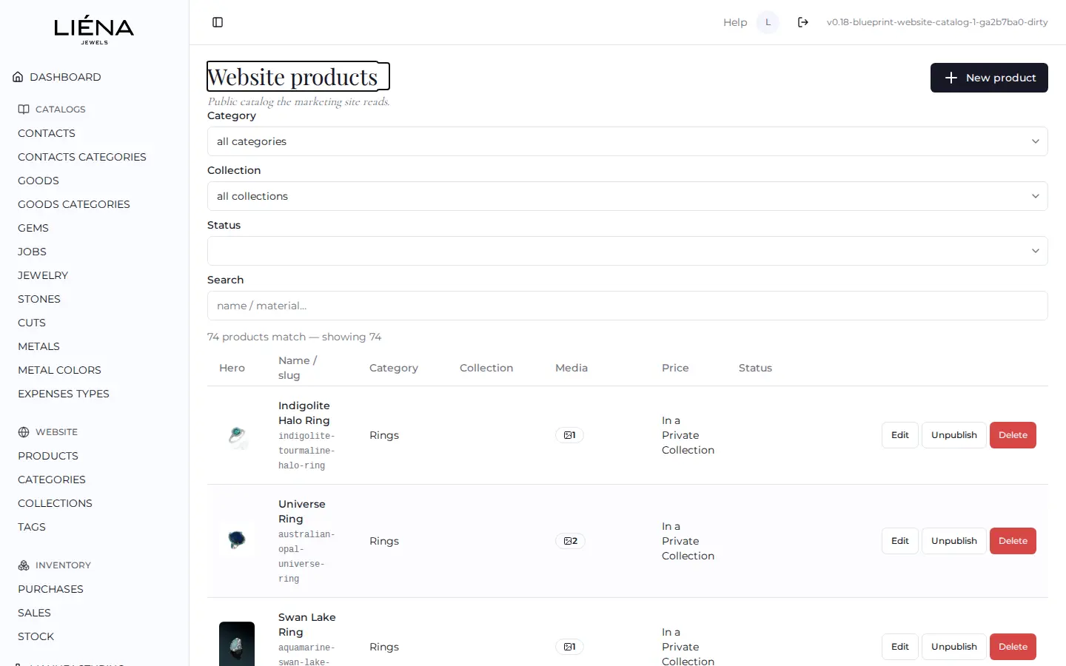Click the Category column header
1066x666 pixels.
tap(394, 368)
